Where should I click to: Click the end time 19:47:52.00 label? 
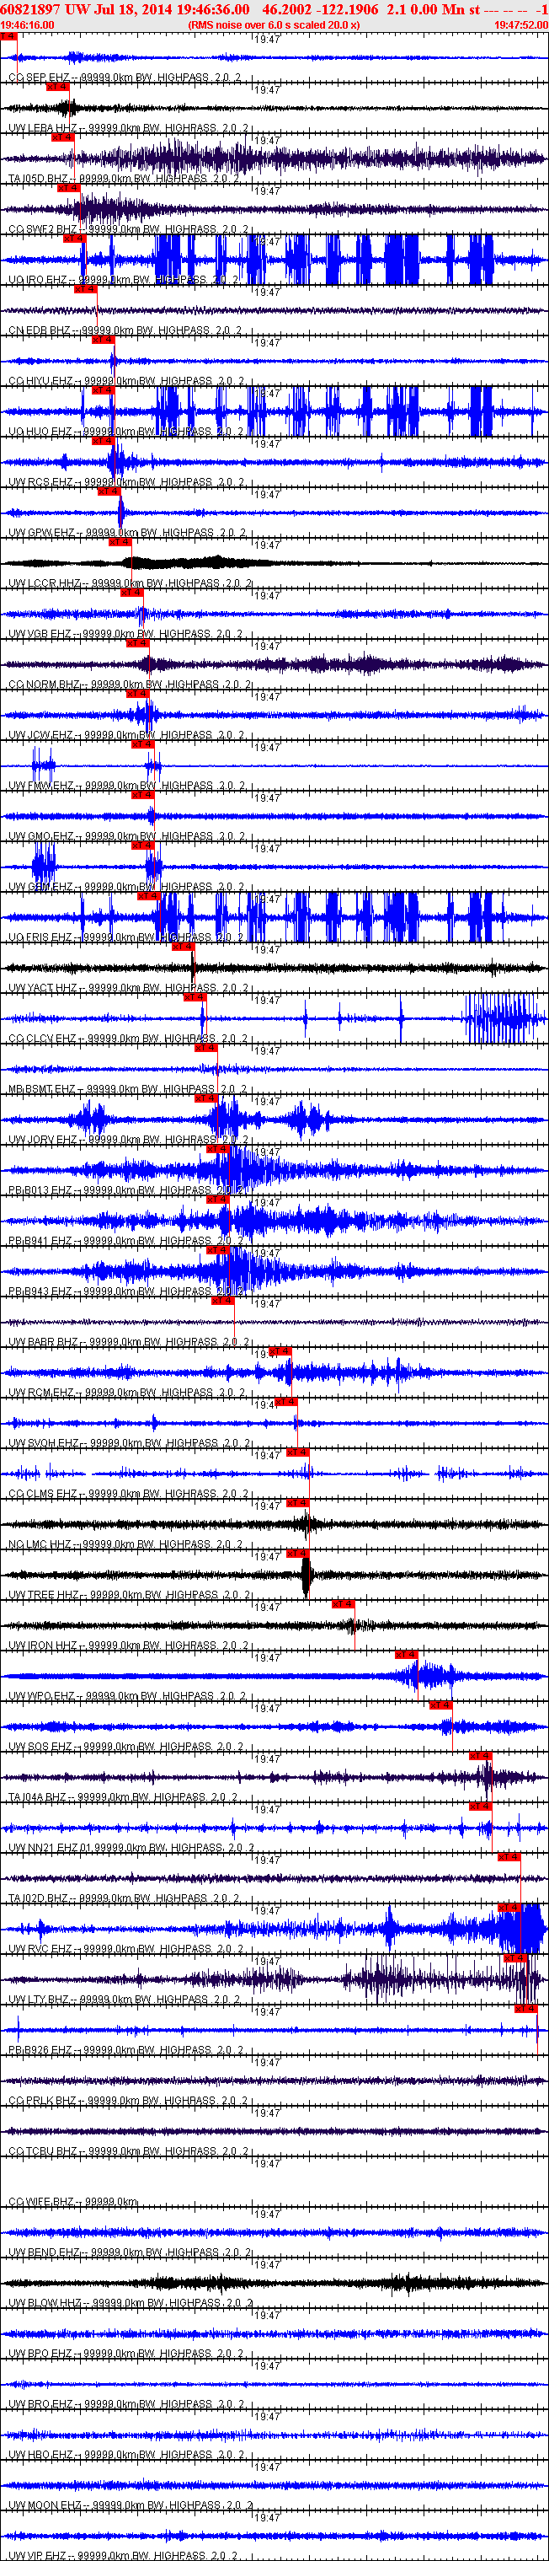point(521,24)
